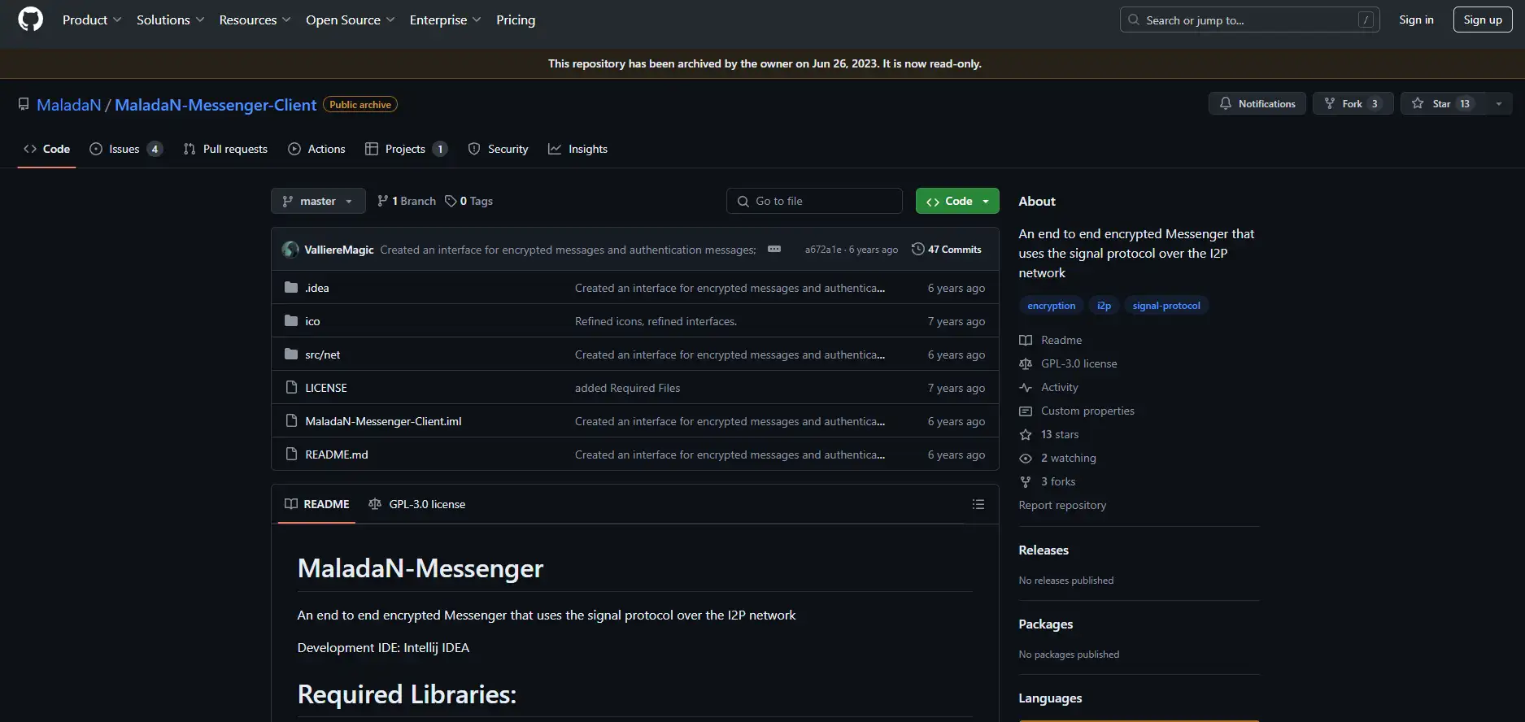
Task: Open GPL-3.0 license link in About
Action: (x=1068, y=363)
